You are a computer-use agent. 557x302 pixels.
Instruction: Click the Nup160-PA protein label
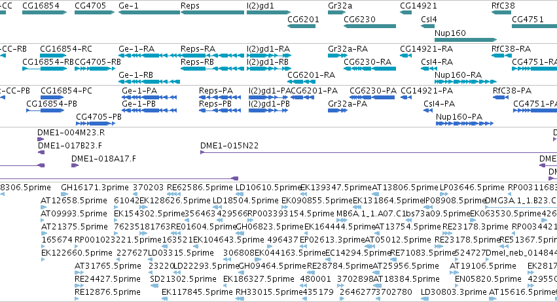pyautogui.click(x=459, y=117)
